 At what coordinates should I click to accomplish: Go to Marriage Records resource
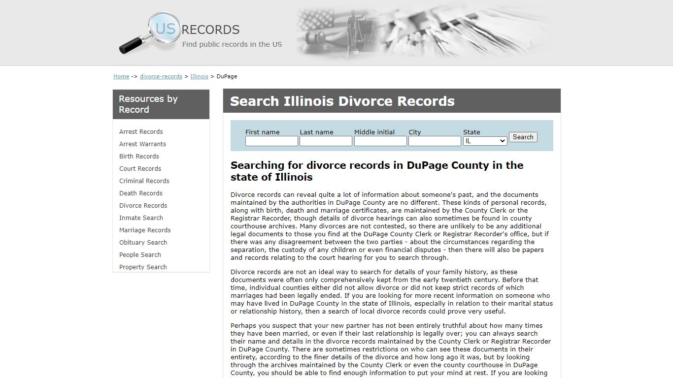145,230
